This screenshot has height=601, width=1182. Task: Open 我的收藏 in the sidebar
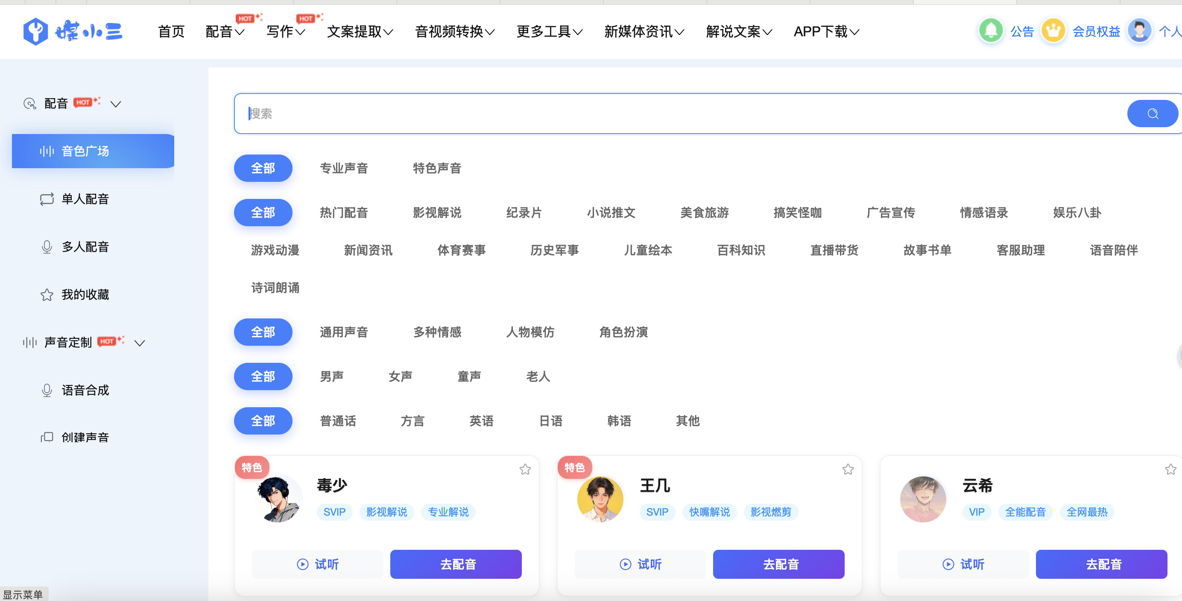(x=85, y=294)
